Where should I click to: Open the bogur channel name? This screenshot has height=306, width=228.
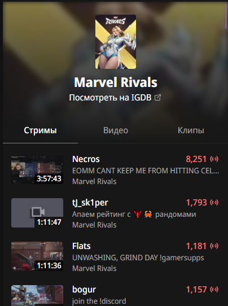pos(84,290)
